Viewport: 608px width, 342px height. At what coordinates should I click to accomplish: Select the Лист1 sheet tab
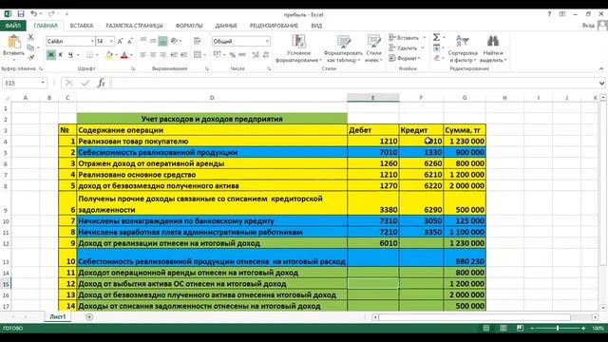(x=58, y=316)
